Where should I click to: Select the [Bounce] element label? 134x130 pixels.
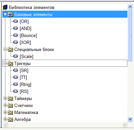[x=28, y=36]
